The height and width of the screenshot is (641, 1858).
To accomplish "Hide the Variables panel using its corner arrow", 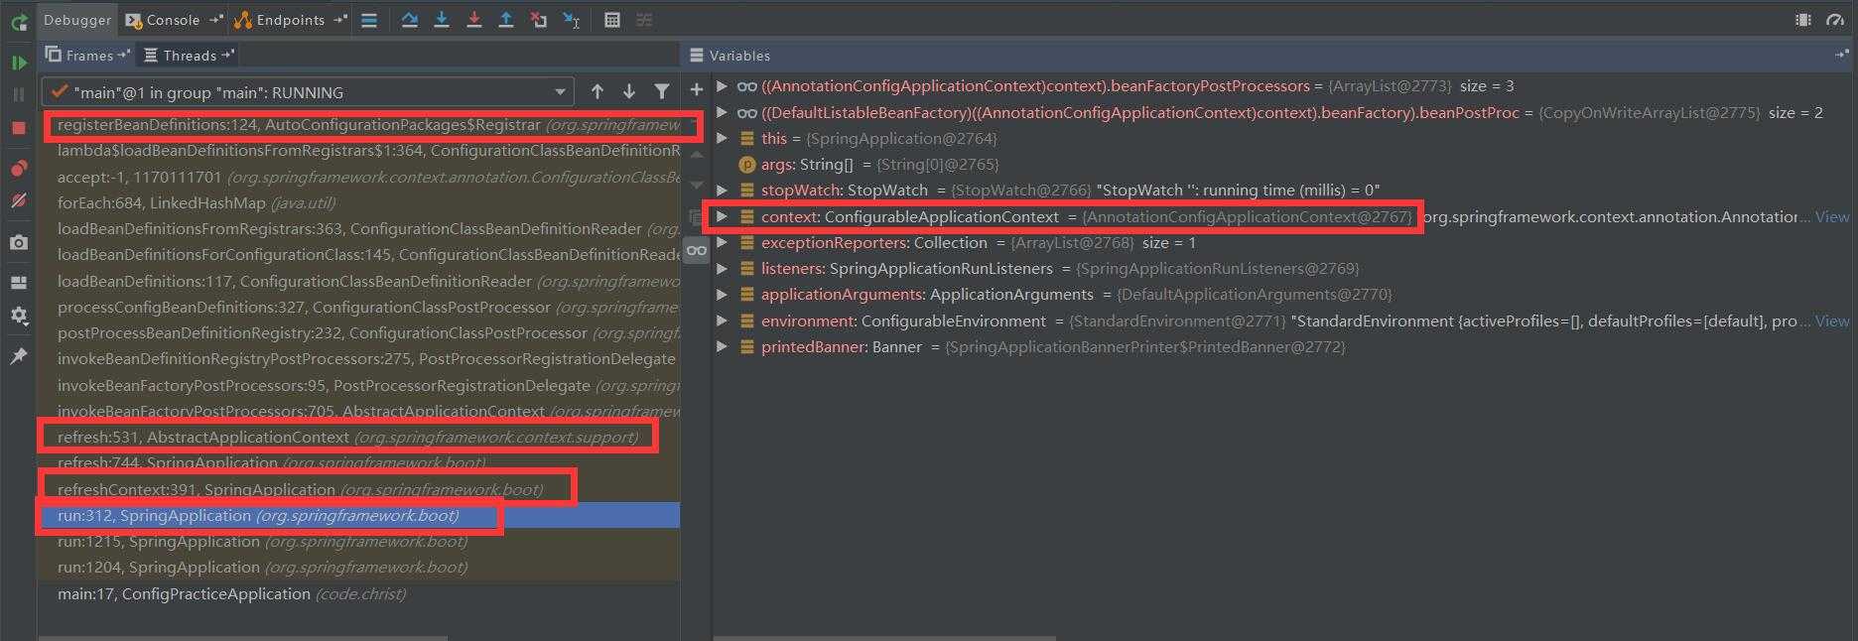I will 1842,56.
